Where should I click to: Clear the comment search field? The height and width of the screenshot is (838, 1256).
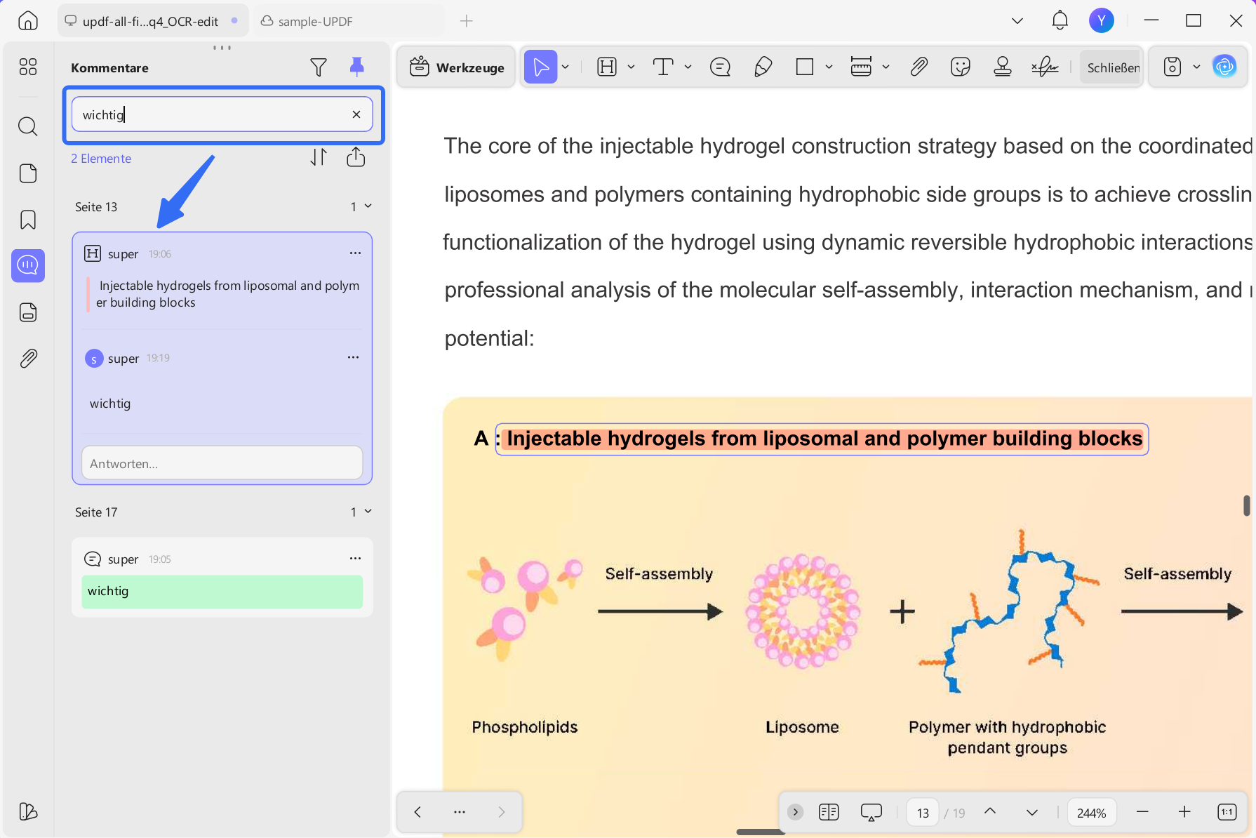click(356, 114)
